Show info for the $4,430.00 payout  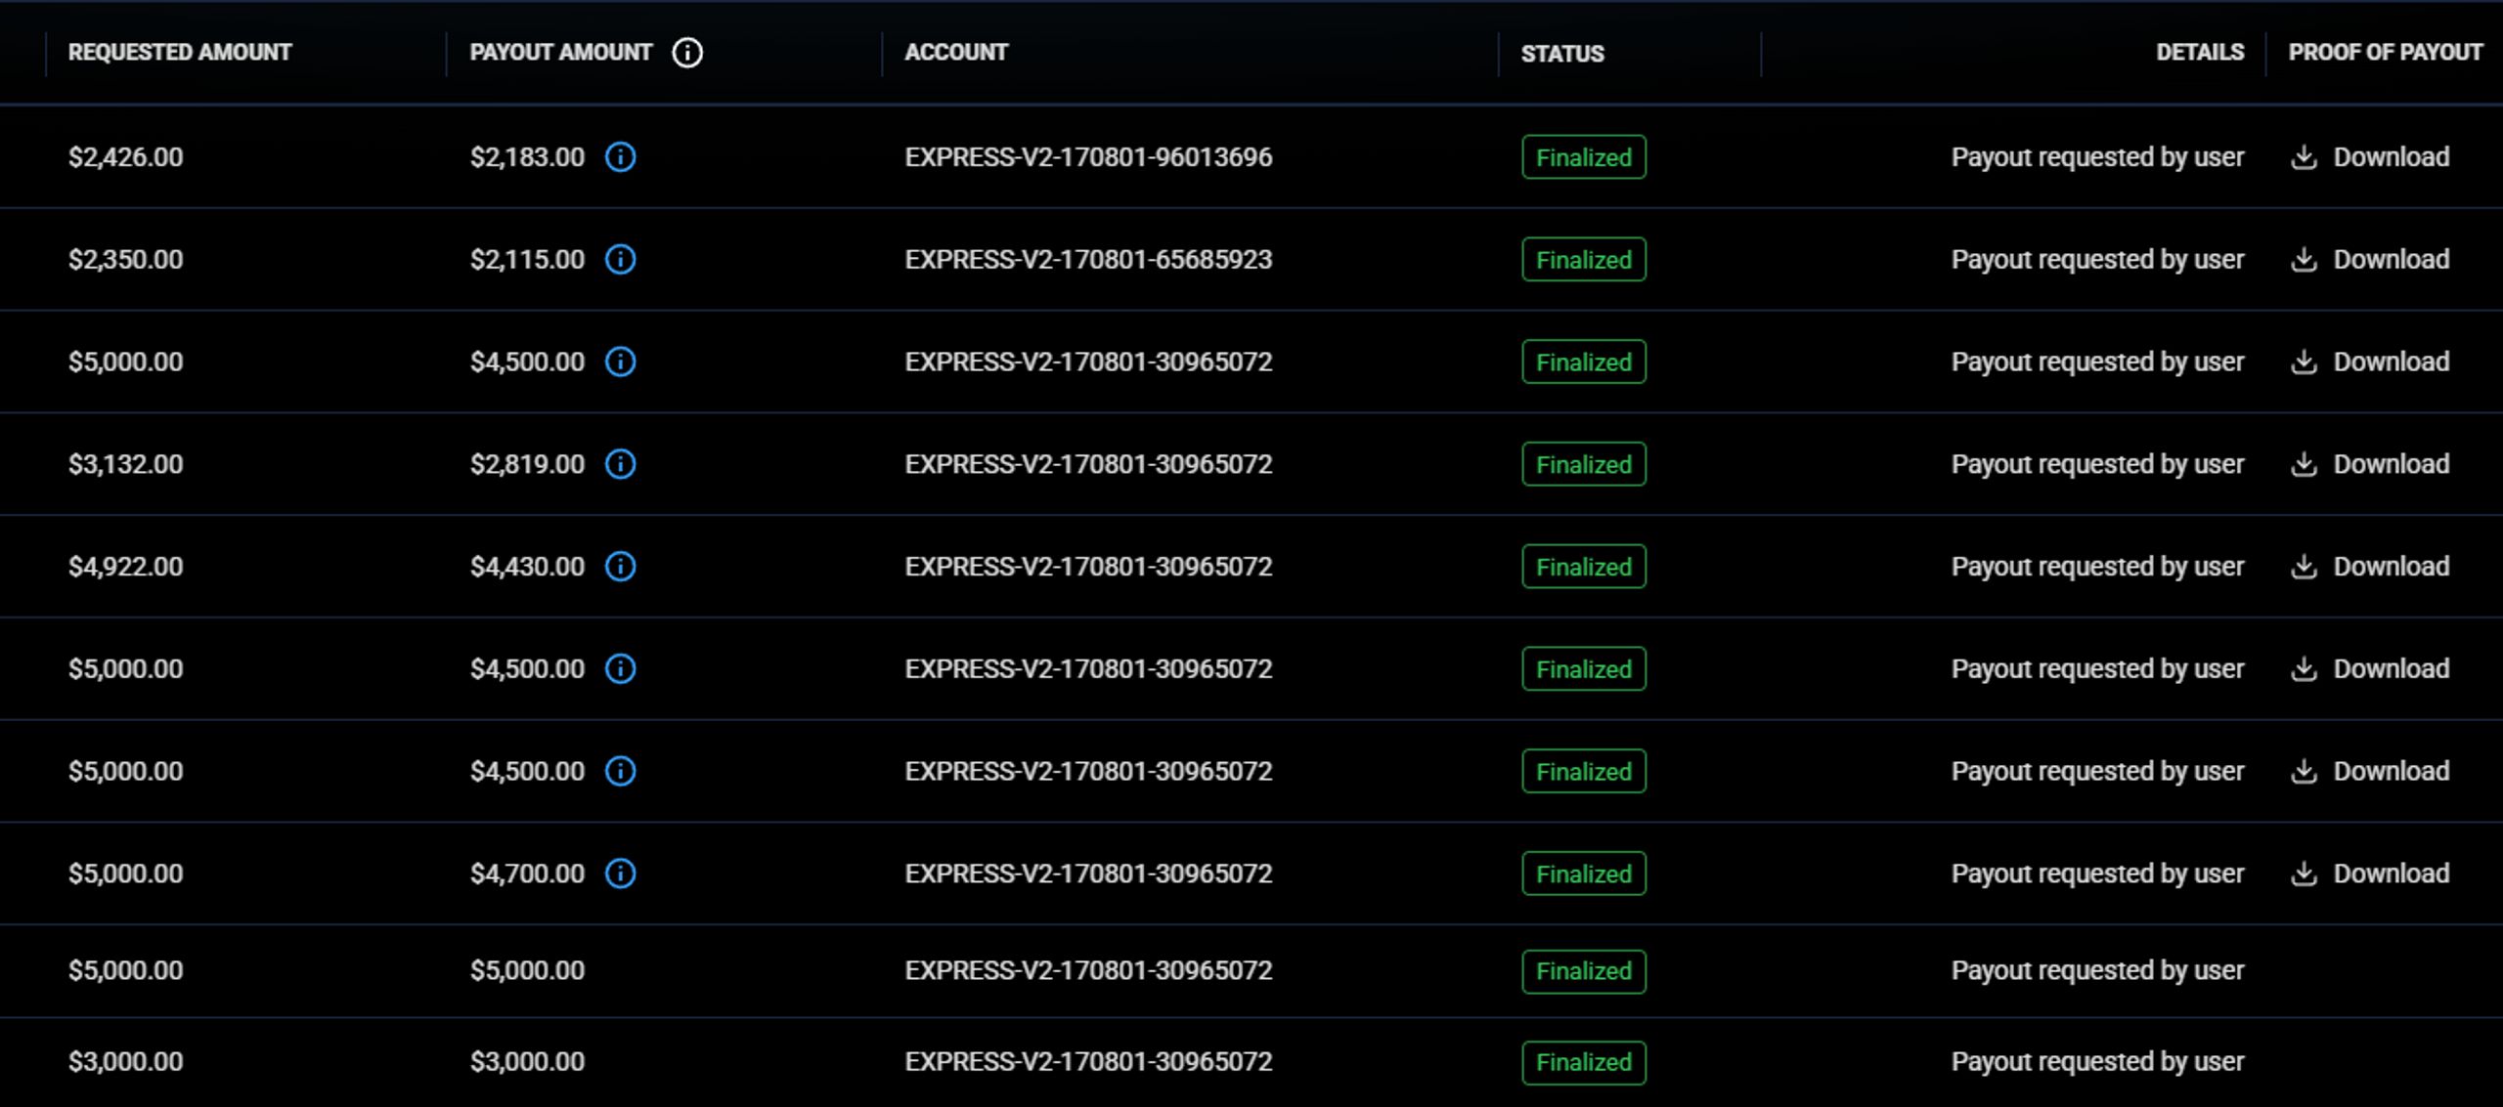pyautogui.click(x=621, y=567)
